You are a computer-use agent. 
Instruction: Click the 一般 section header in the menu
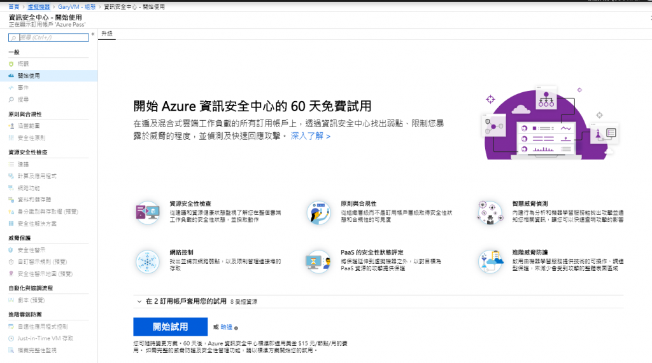tap(14, 52)
